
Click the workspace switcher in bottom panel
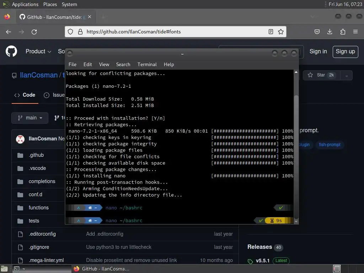(337, 269)
